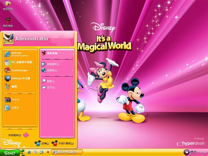Click the notepad icon
Screen dimensions: 208x156
point(7,108)
